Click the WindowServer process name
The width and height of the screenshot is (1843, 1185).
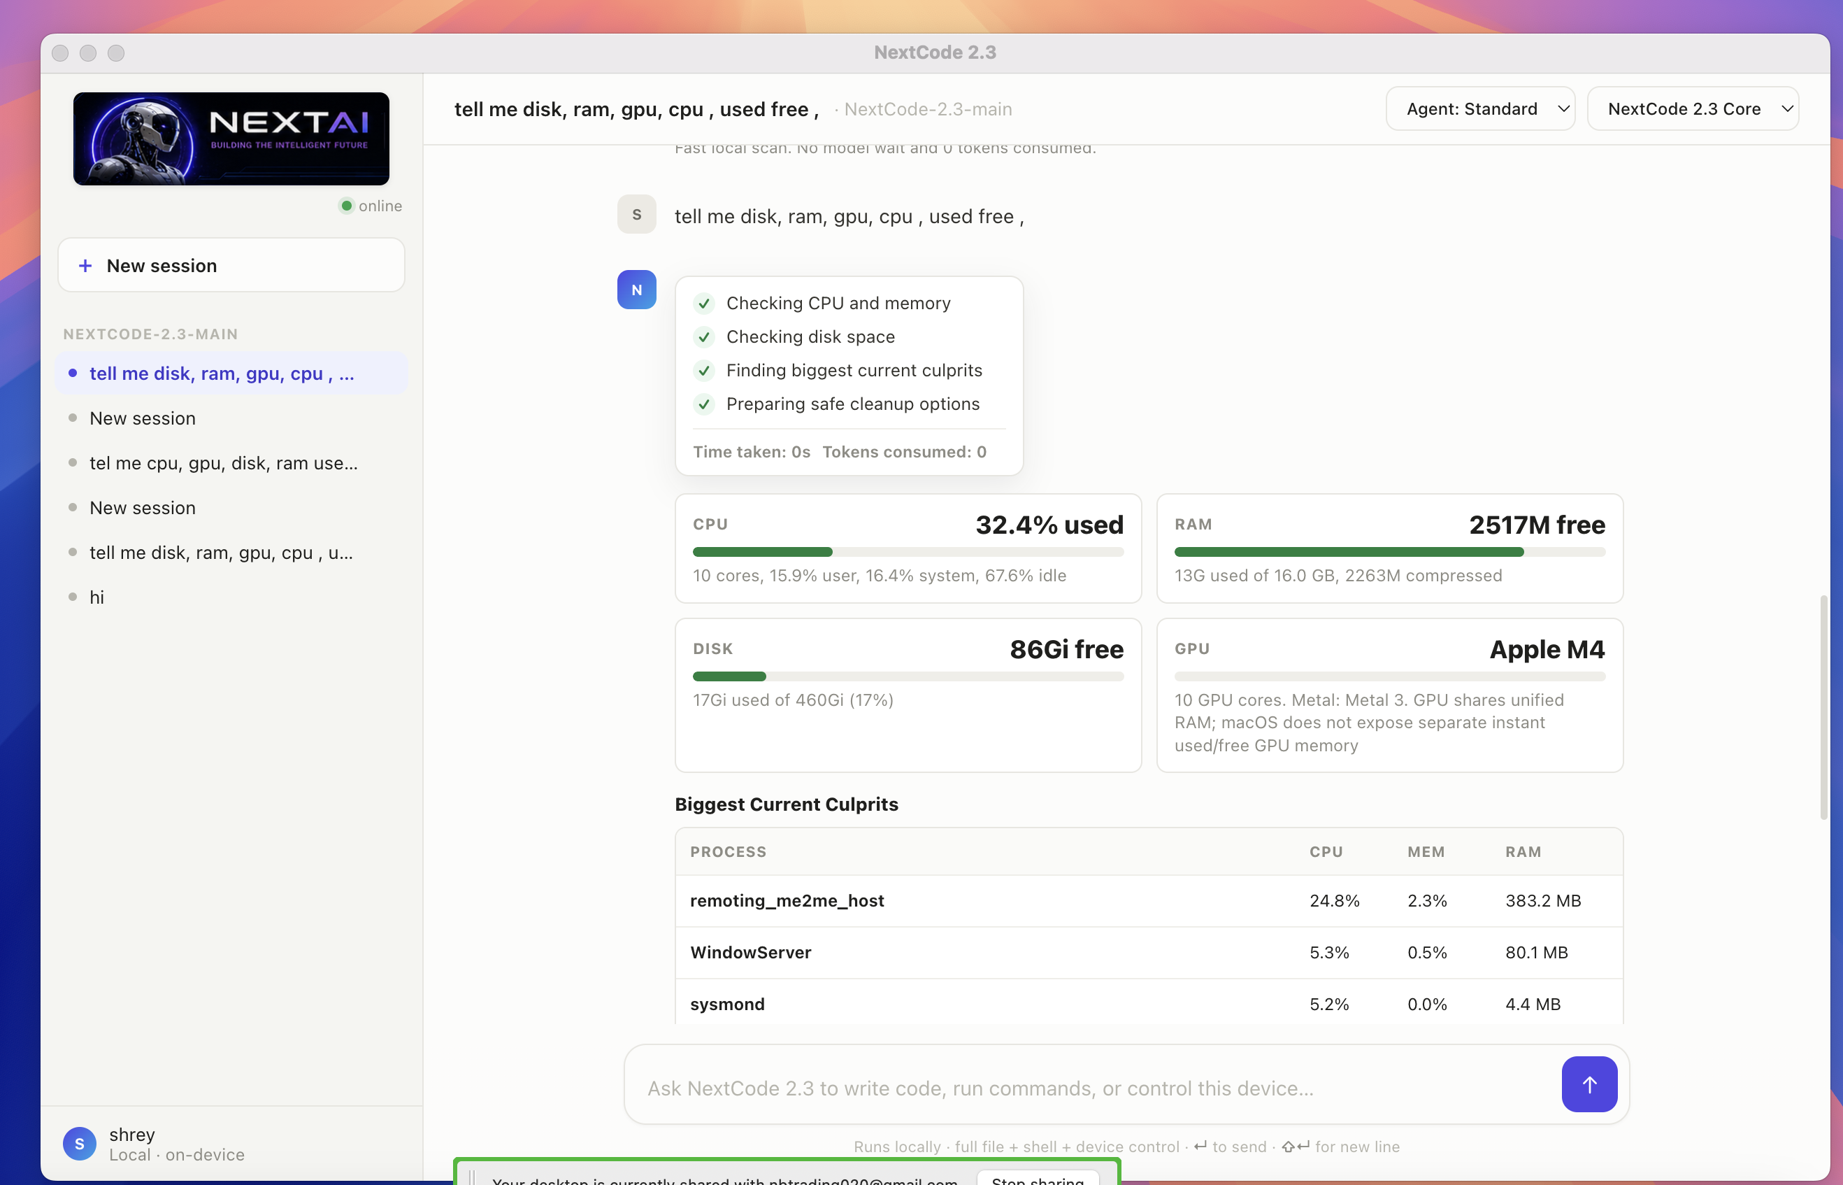click(x=750, y=952)
